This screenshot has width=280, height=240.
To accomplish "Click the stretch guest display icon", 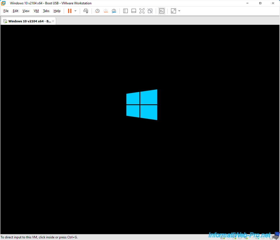I will point(174,11).
